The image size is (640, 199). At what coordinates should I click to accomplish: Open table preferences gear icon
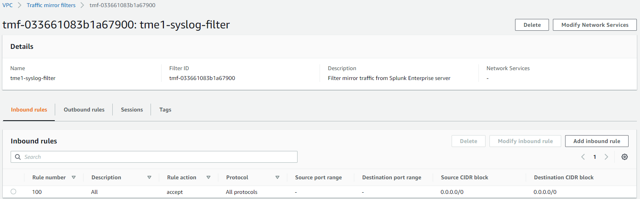[x=625, y=157]
